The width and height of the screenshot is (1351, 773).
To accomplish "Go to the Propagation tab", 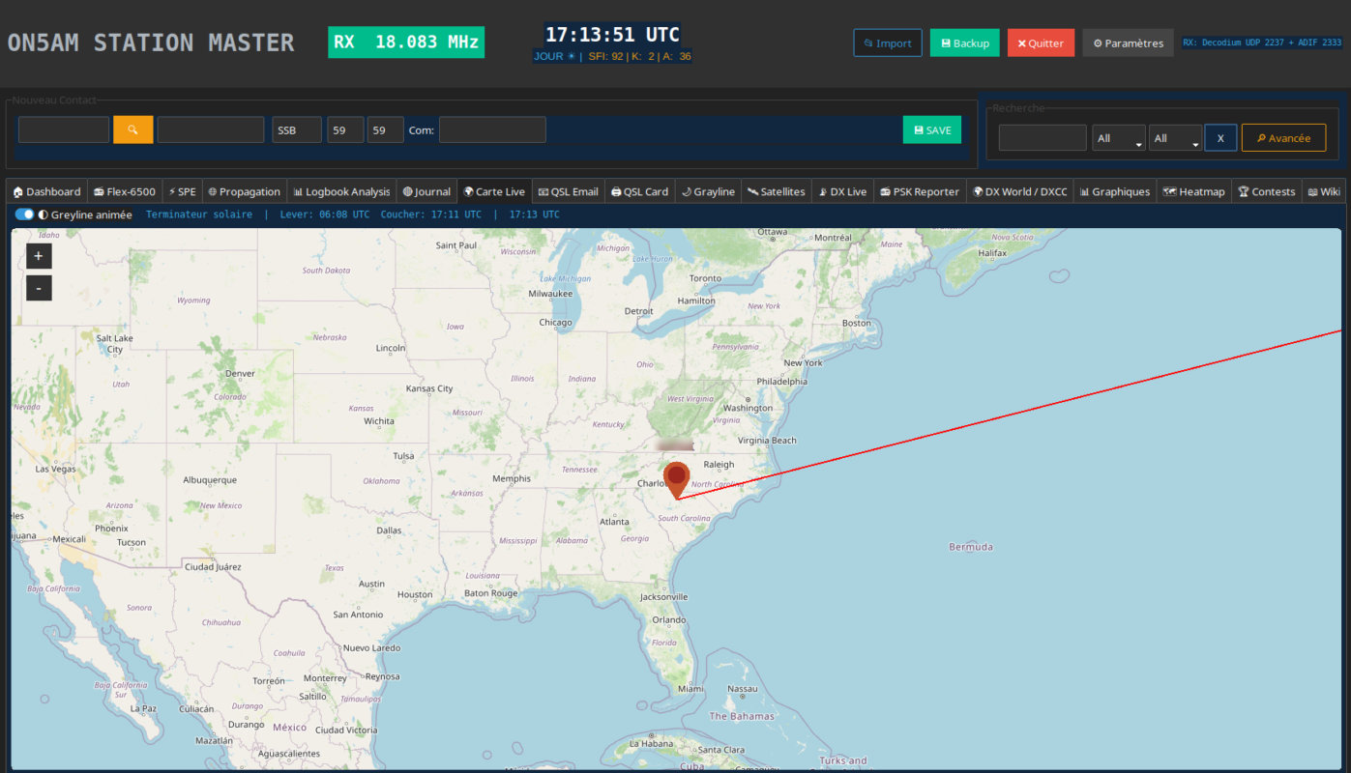I will [244, 191].
